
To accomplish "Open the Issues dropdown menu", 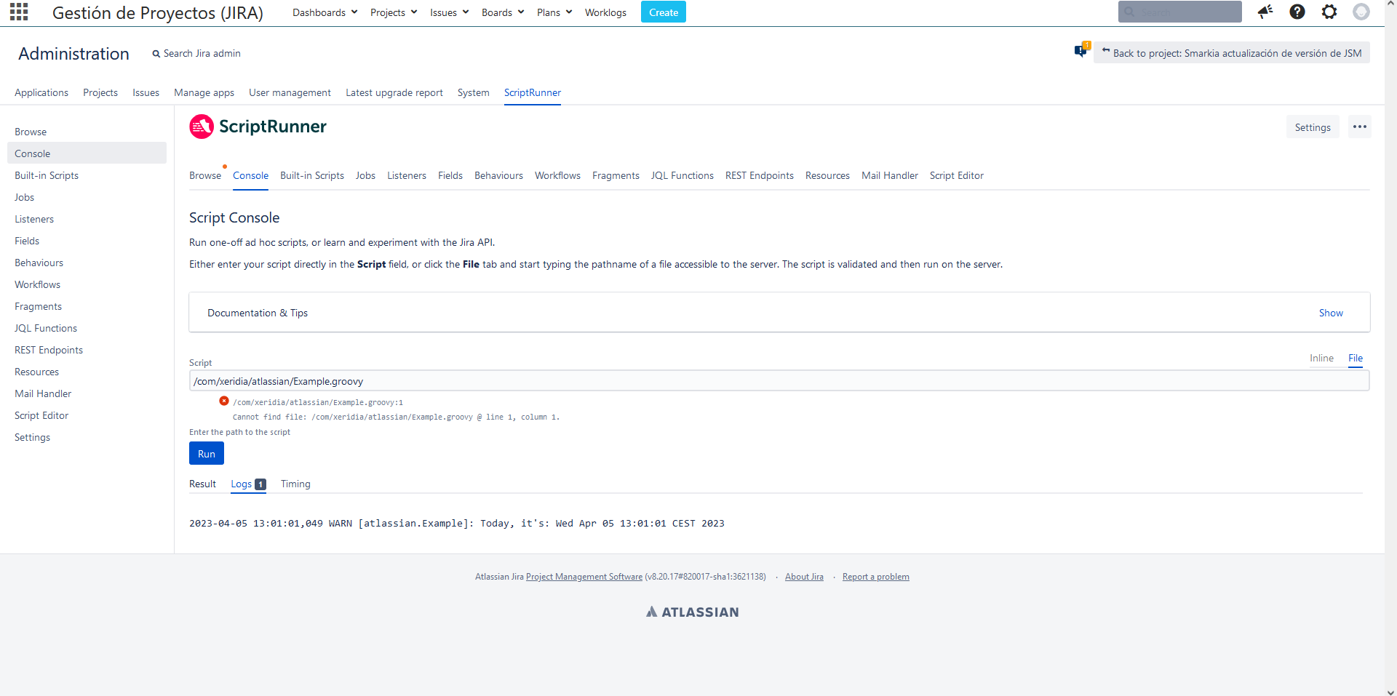I will pos(448,12).
